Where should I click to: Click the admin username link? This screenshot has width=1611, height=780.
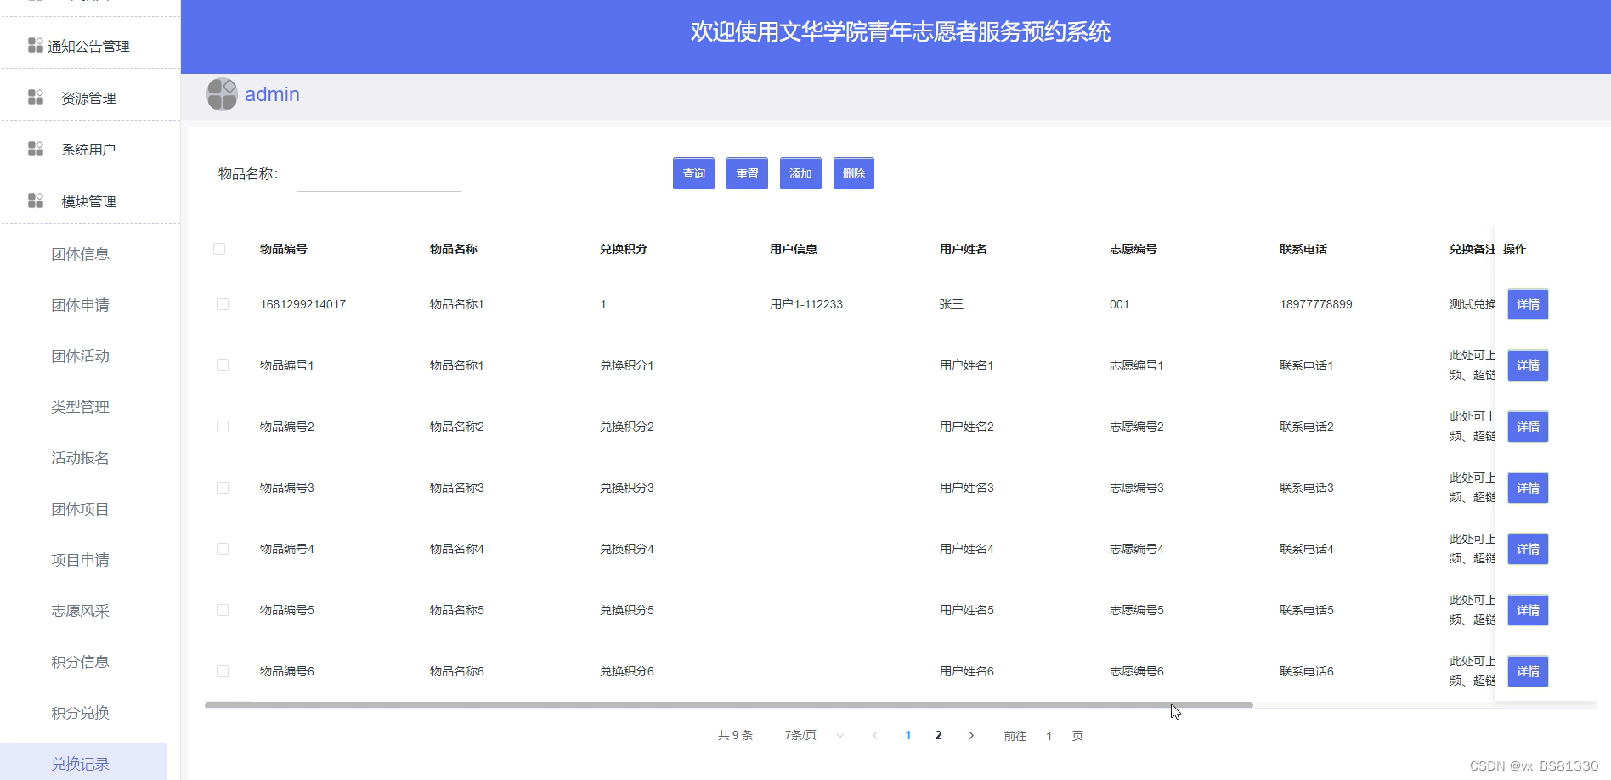click(x=272, y=94)
